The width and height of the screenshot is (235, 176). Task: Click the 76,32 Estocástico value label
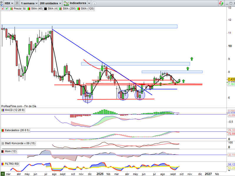pos(231,131)
